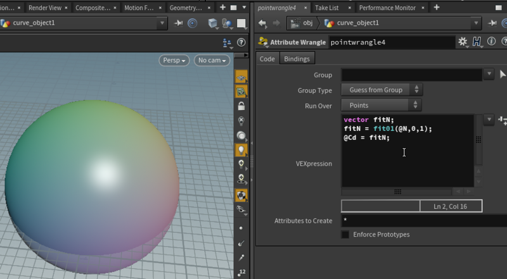
Task: Open the VEXpression presets dropdown arrow
Action: [489, 120]
